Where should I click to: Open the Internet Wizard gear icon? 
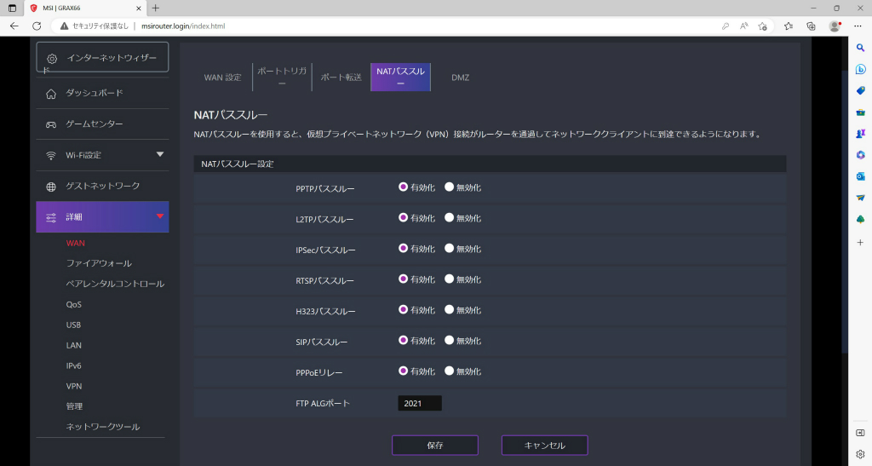tap(52, 59)
